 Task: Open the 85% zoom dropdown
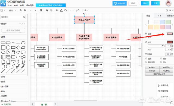point(12,10)
